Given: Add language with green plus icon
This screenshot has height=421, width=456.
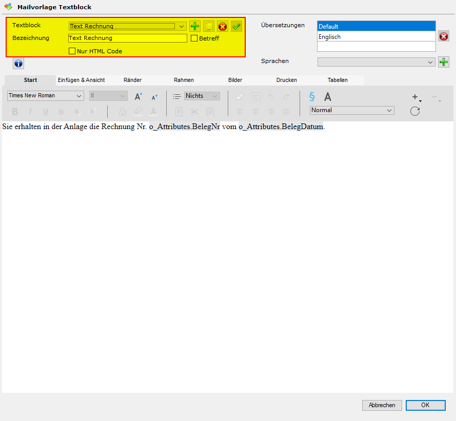Looking at the screenshot, I should [444, 62].
